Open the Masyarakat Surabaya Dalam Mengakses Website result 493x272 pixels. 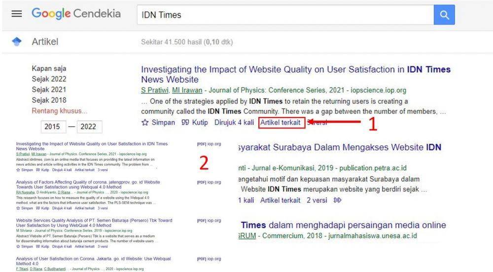340,147
